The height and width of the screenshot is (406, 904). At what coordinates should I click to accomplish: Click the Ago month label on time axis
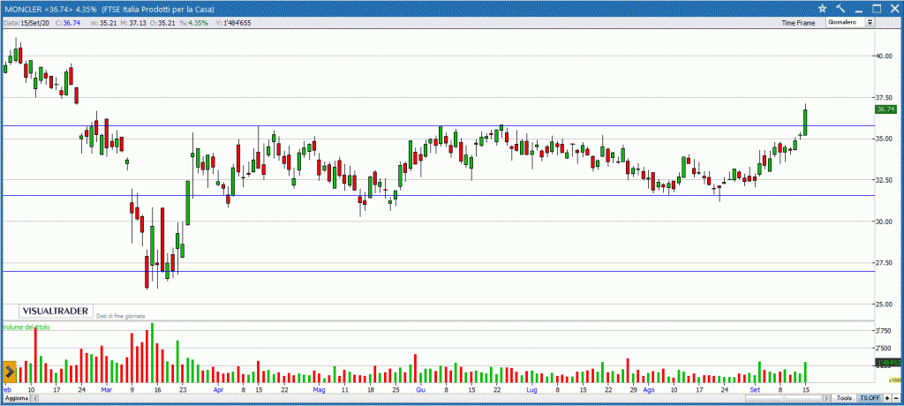coord(649,390)
